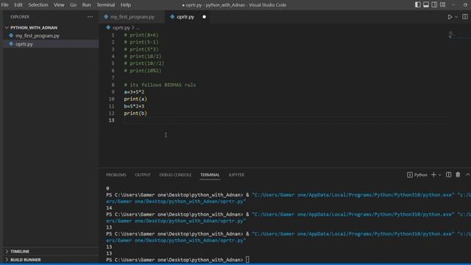The image size is (471, 265).
Task: Open the Help menu
Action: click(126, 5)
